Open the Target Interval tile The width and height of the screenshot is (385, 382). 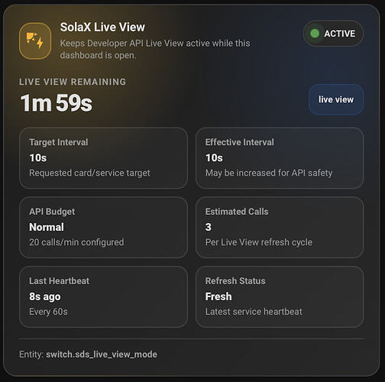[103, 158]
